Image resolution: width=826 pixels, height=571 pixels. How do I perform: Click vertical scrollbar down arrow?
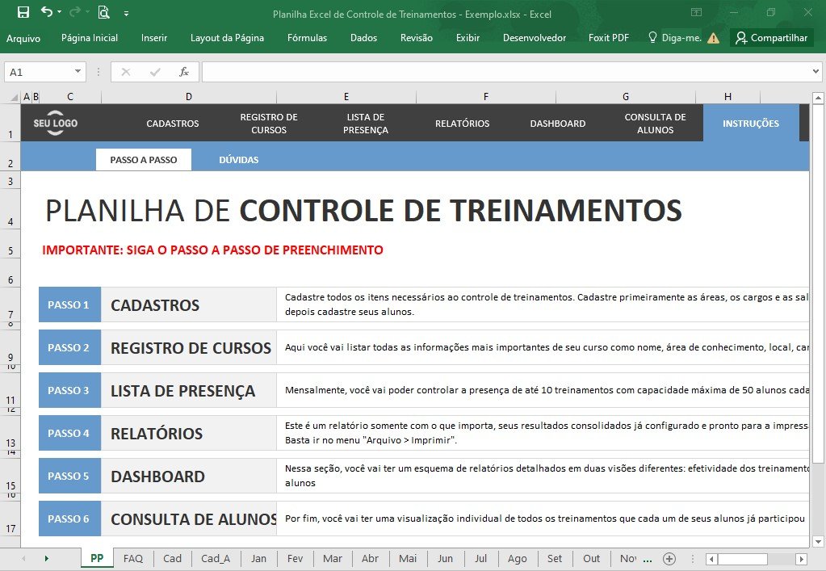818,541
